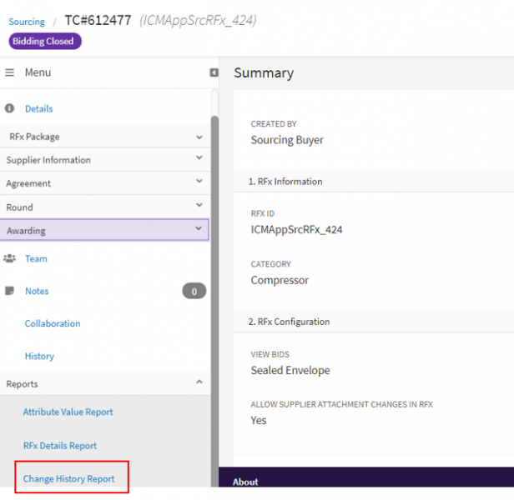Expand the Round section
Screen dimensions: 514x500
[x=199, y=206]
